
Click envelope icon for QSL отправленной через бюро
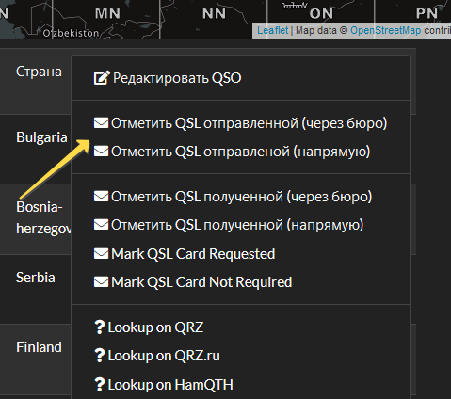[101, 123]
